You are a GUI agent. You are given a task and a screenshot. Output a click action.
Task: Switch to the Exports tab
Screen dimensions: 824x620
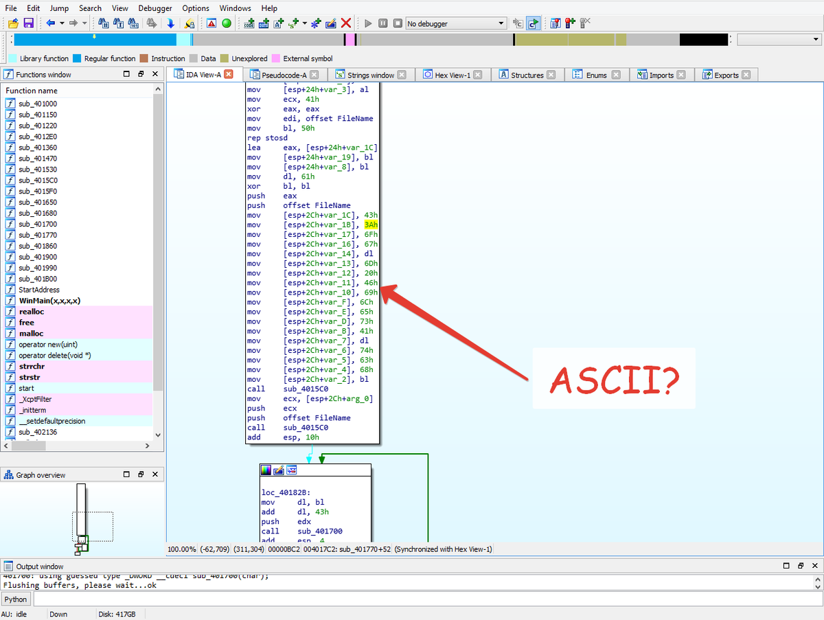pyautogui.click(x=726, y=75)
